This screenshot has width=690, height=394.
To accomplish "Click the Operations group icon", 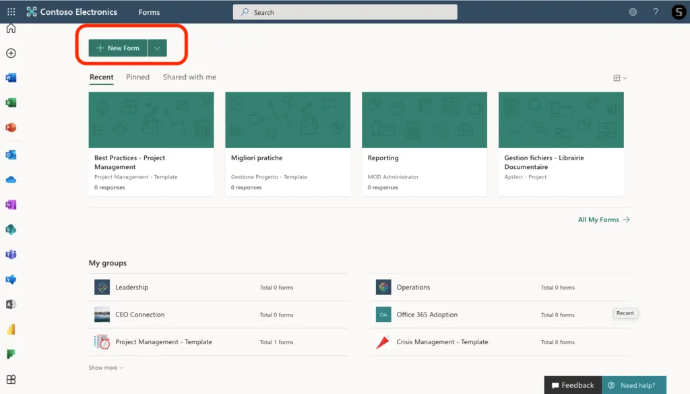I will click(x=383, y=287).
